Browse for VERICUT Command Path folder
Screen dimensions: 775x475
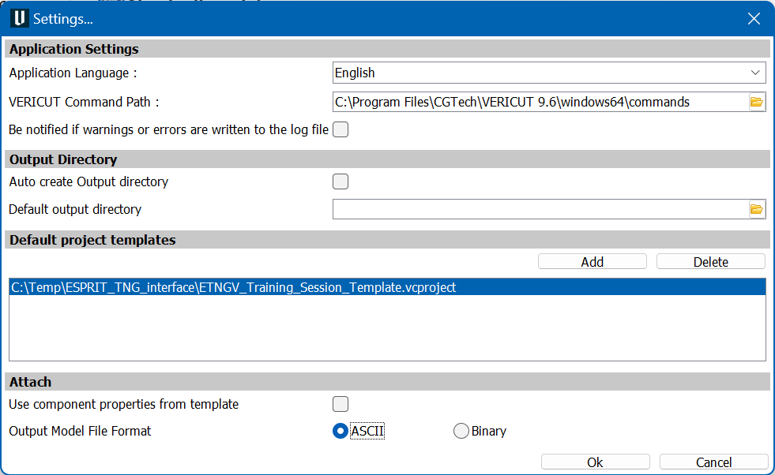[757, 103]
